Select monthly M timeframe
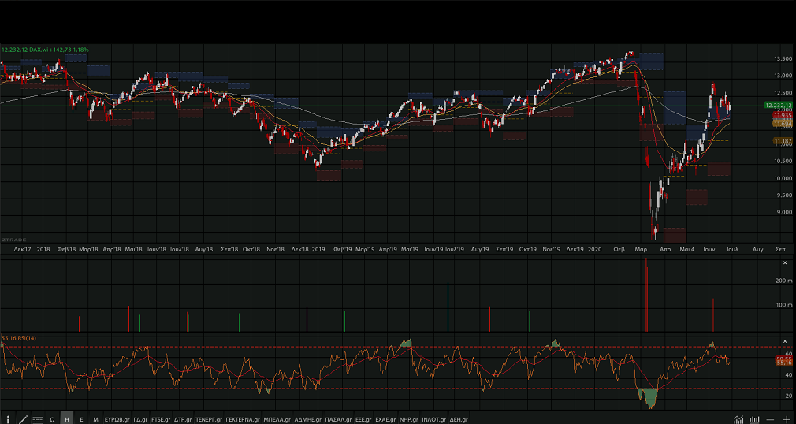This screenshot has height=424, width=796. click(x=95, y=419)
